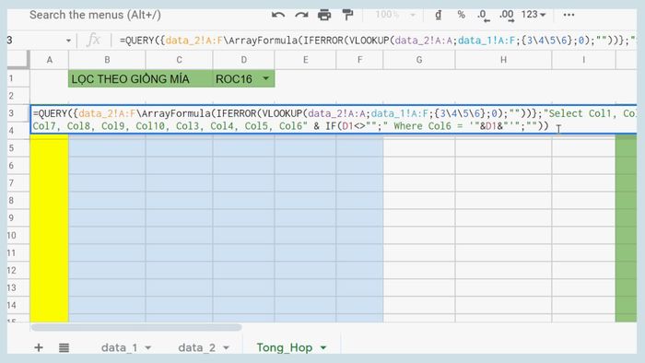The width and height of the screenshot is (645, 363).
Task: Click the yellow cell A5
Action: click(x=50, y=148)
